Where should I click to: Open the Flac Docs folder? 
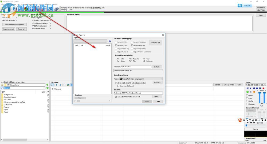tap(7, 100)
